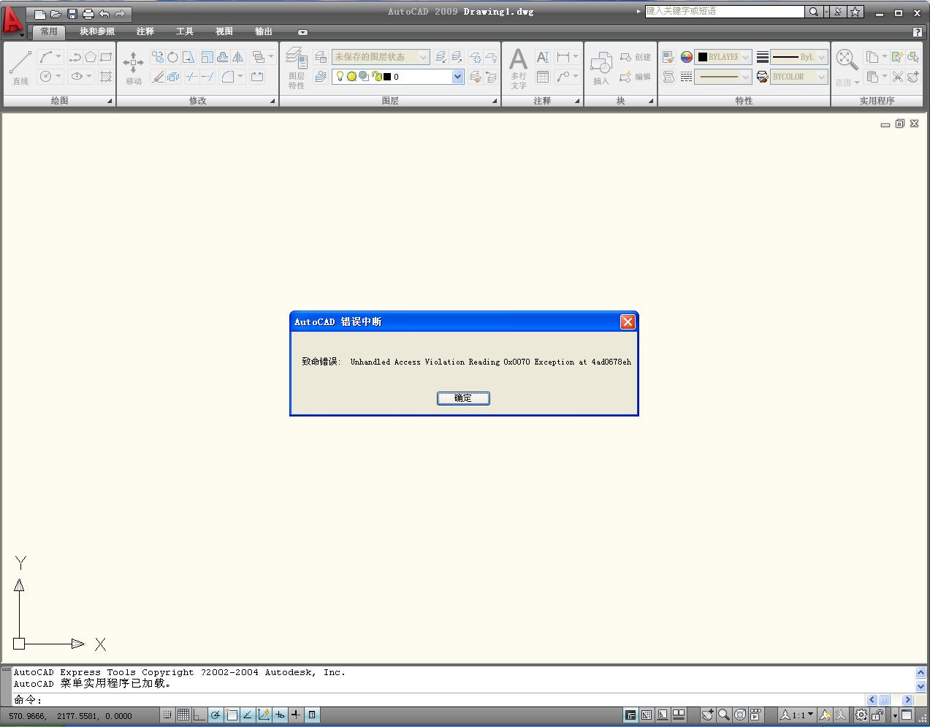Open the 1:1 annotation scale menu
930x727 pixels.
[x=796, y=715]
